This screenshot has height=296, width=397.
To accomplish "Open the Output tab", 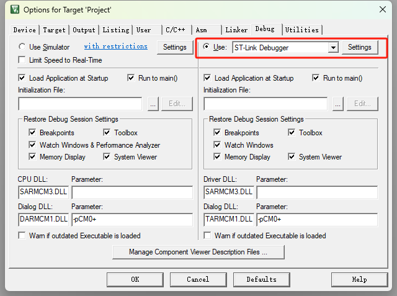I will (x=84, y=30).
